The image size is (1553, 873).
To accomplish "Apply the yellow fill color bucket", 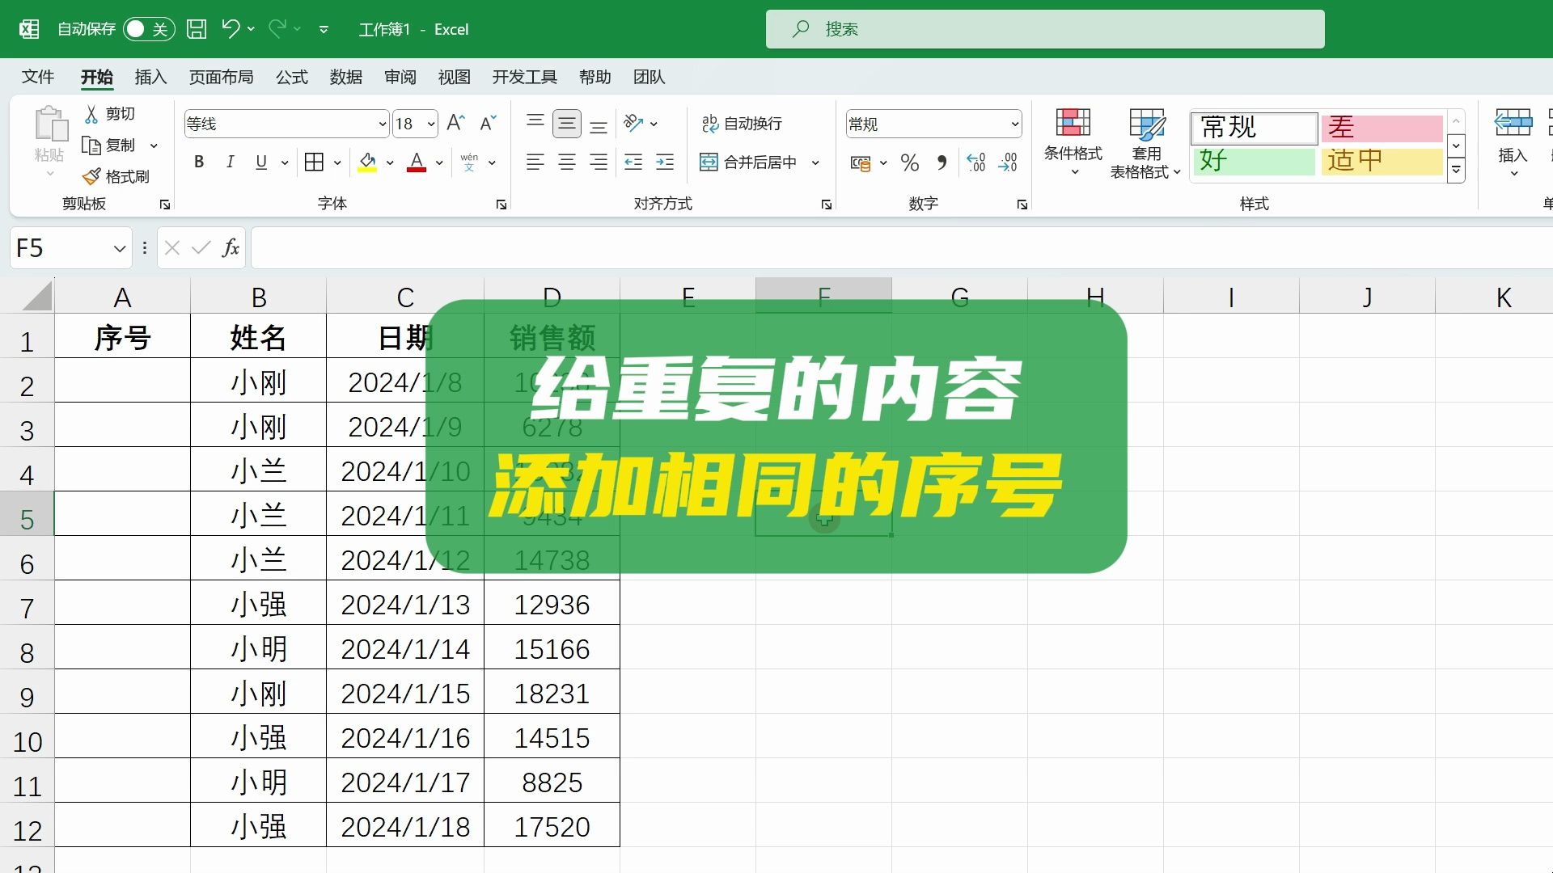I will click(367, 162).
